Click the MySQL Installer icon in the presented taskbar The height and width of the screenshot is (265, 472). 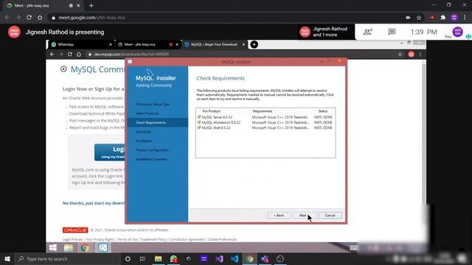click(103, 247)
